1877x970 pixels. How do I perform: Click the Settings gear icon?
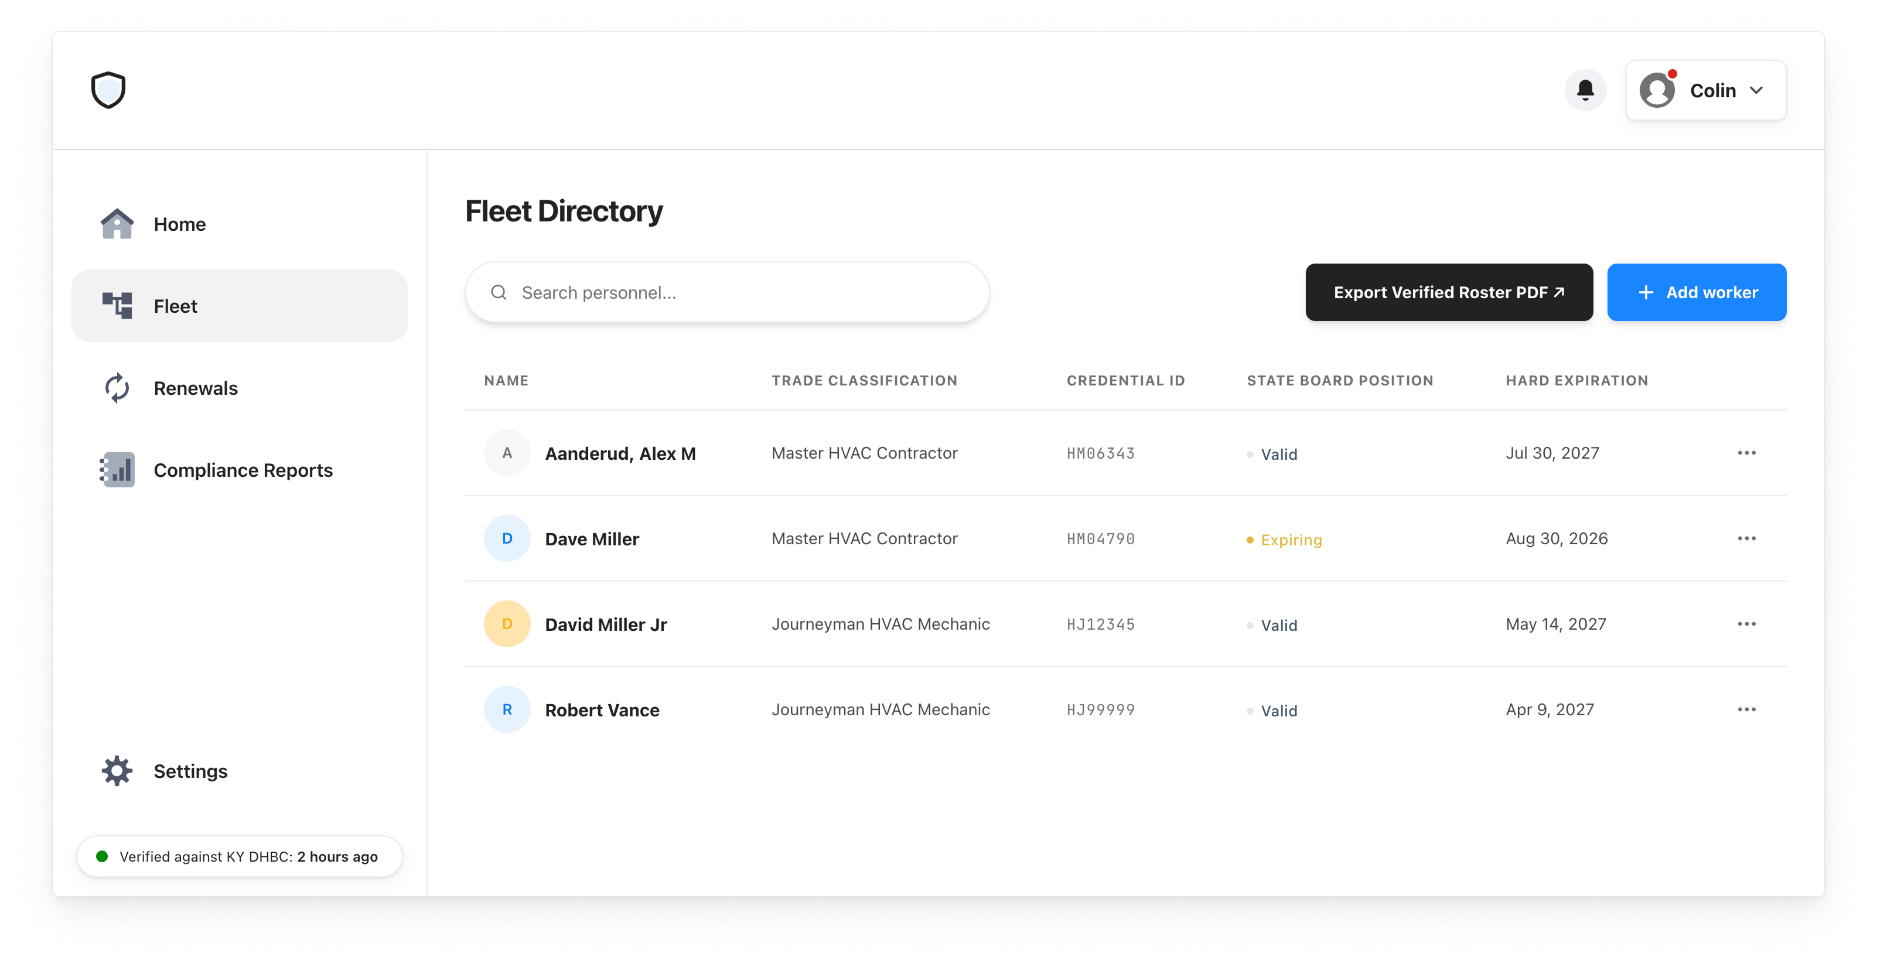click(x=117, y=770)
